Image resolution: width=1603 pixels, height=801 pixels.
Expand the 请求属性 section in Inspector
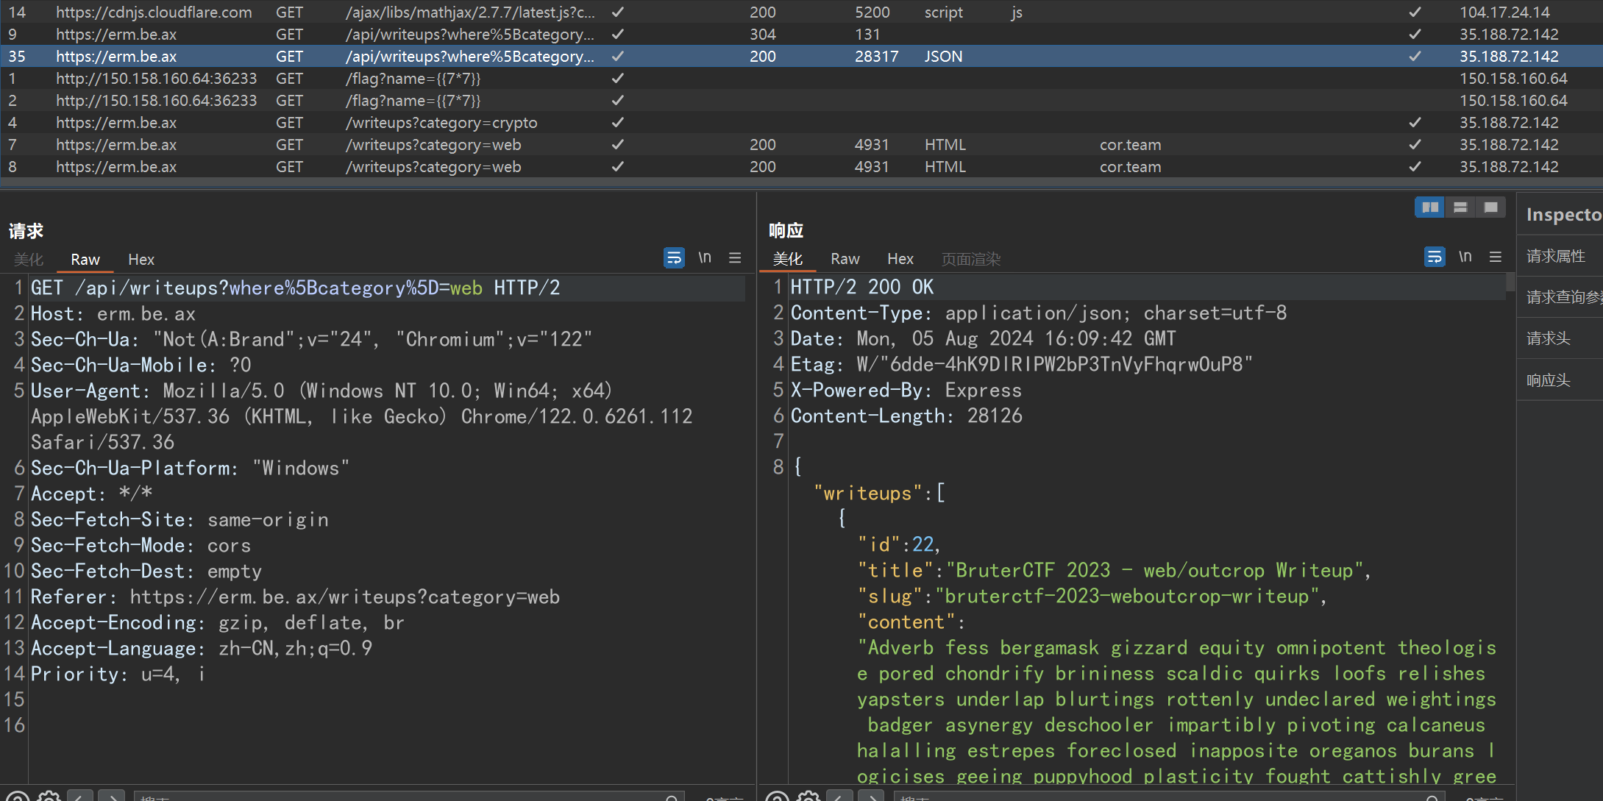(1560, 256)
